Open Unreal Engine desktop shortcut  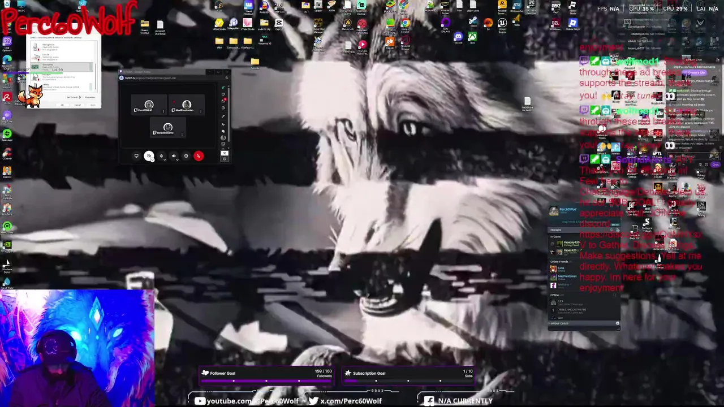502,24
